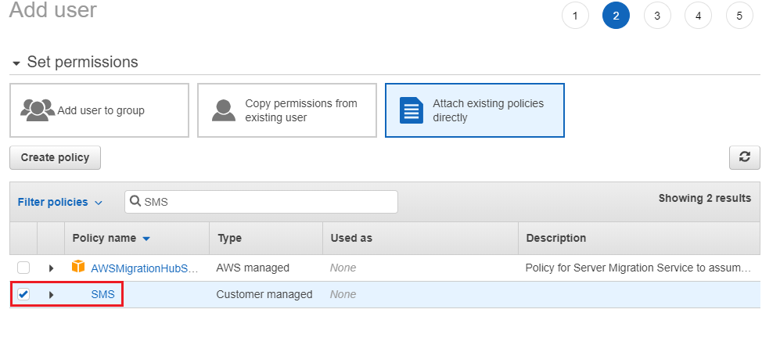The width and height of the screenshot is (780, 338).
Task: Go to step 1 circle
Action: click(575, 16)
